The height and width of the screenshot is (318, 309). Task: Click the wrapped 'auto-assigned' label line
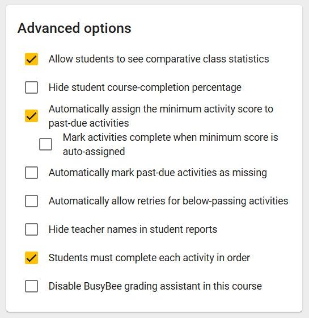pos(94,152)
